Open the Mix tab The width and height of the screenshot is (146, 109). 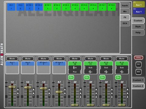[x=125, y=12]
